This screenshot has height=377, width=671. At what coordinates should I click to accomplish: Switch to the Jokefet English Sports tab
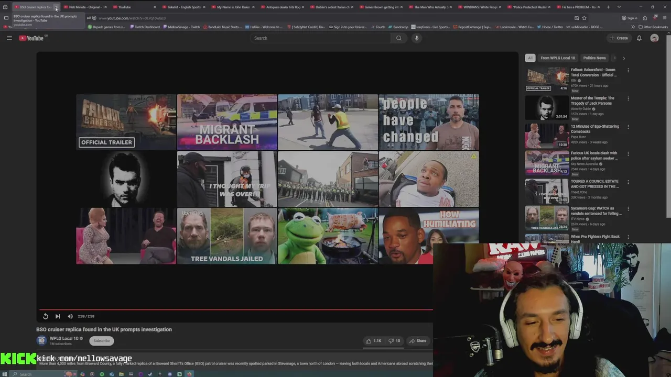tap(183, 7)
